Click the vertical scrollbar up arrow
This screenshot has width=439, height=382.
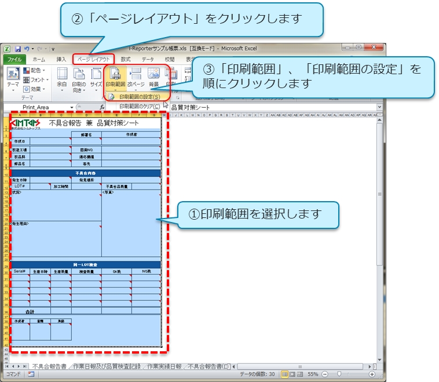click(x=379, y=120)
